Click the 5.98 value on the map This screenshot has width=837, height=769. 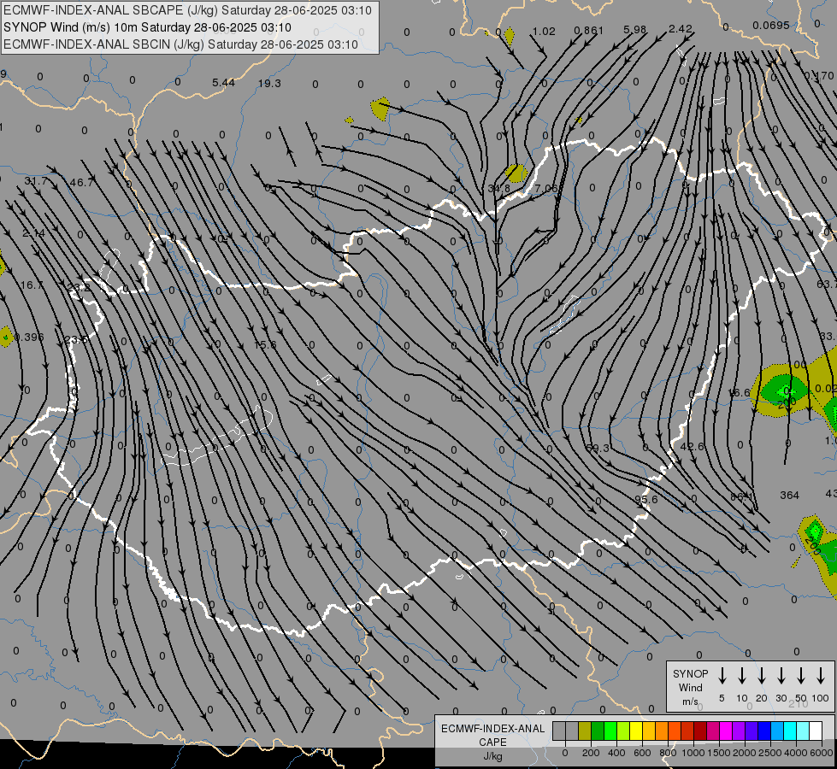pyautogui.click(x=634, y=30)
